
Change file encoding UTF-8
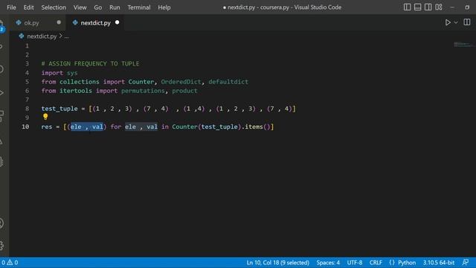(355, 263)
